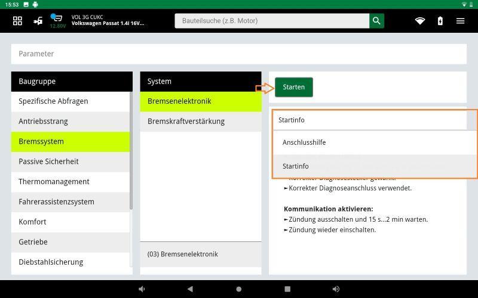
Task: Click the 15:53 clock in status bar
Action: click(12, 5)
